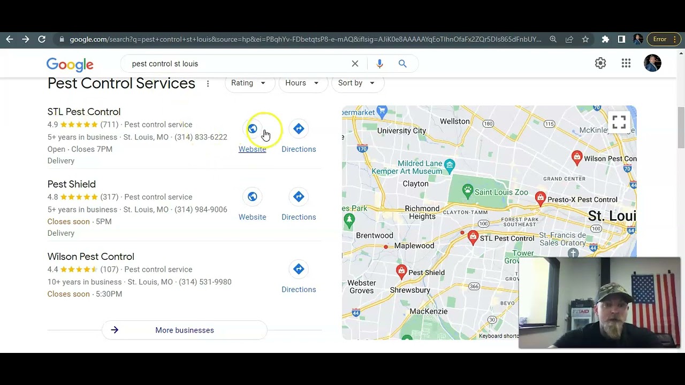Click the phone number (314) 833-6222
685x385 pixels.
(201, 137)
